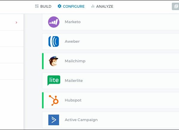Click the orange Hubspot sprocket icon

[x=54, y=100]
